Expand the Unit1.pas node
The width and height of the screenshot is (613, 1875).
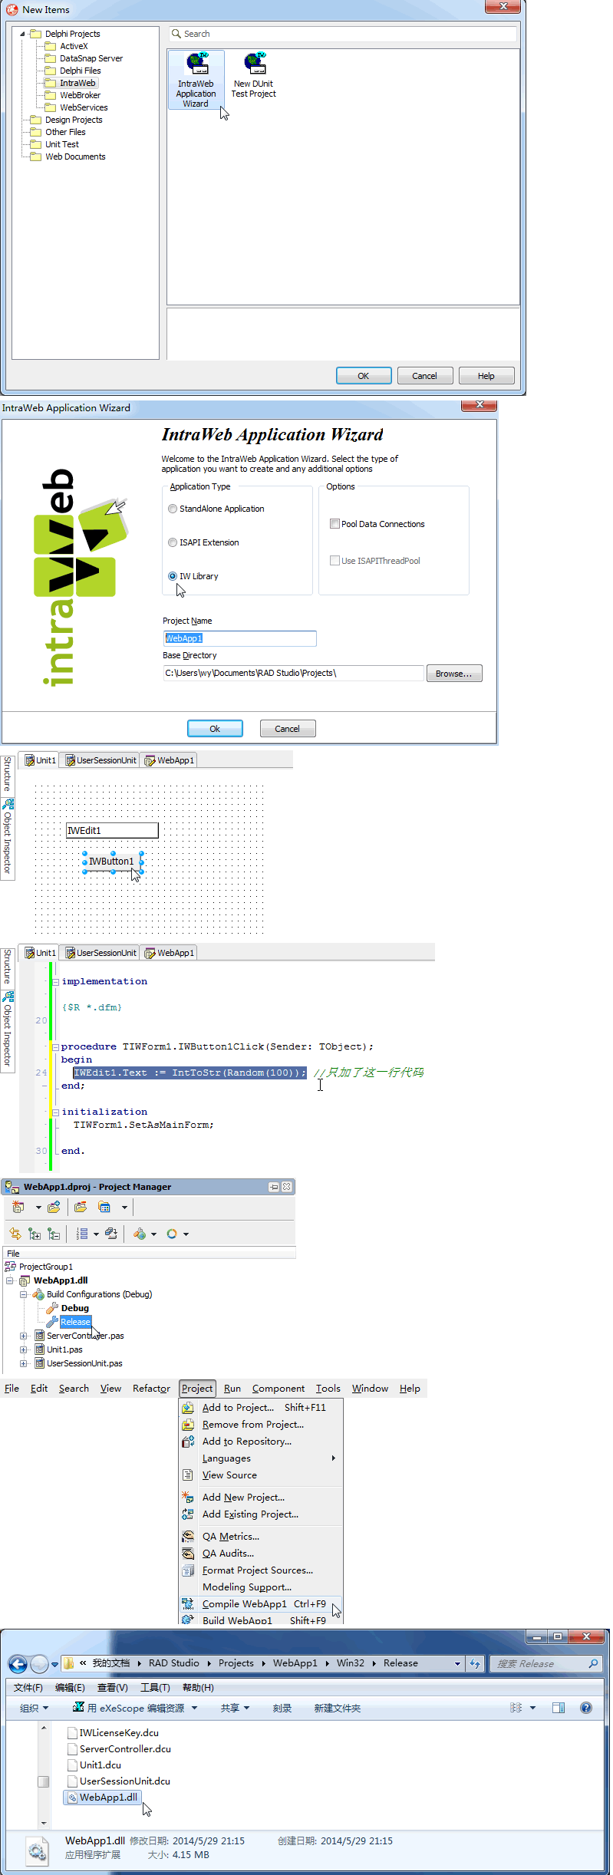click(23, 1349)
